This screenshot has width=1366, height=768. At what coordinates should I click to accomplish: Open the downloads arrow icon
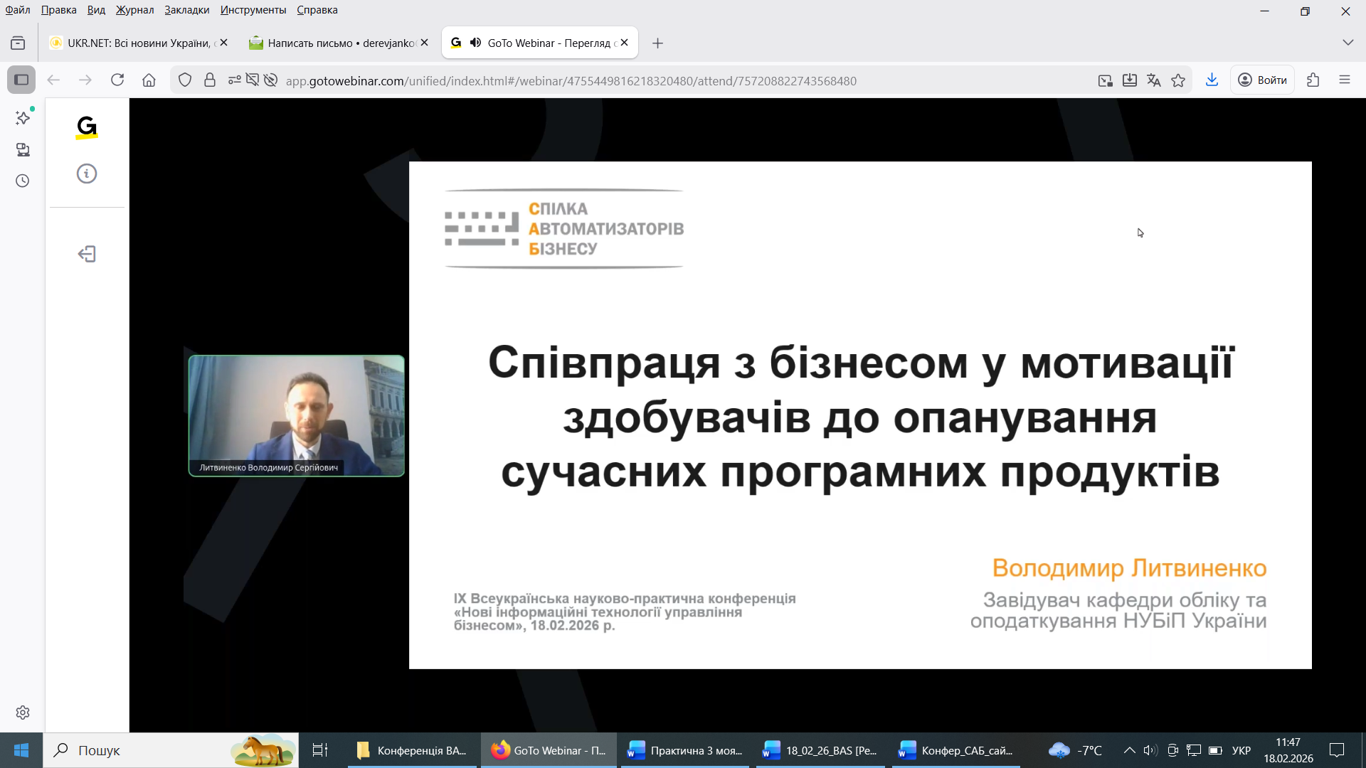tap(1212, 80)
